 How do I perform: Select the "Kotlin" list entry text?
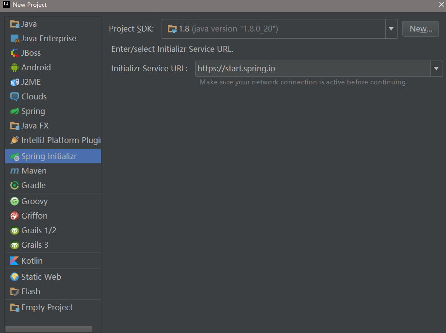click(32, 261)
